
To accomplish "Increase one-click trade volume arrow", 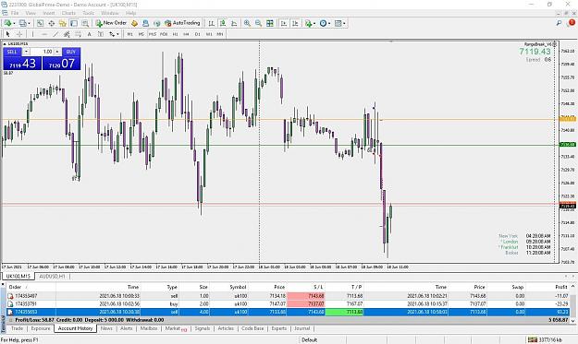I will [x=57, y=52].
